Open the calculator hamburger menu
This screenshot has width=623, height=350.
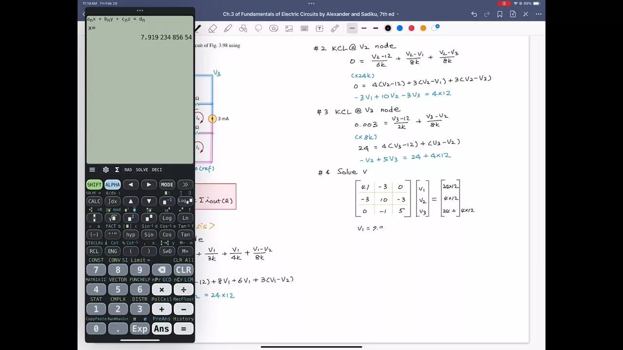[92, 170]
